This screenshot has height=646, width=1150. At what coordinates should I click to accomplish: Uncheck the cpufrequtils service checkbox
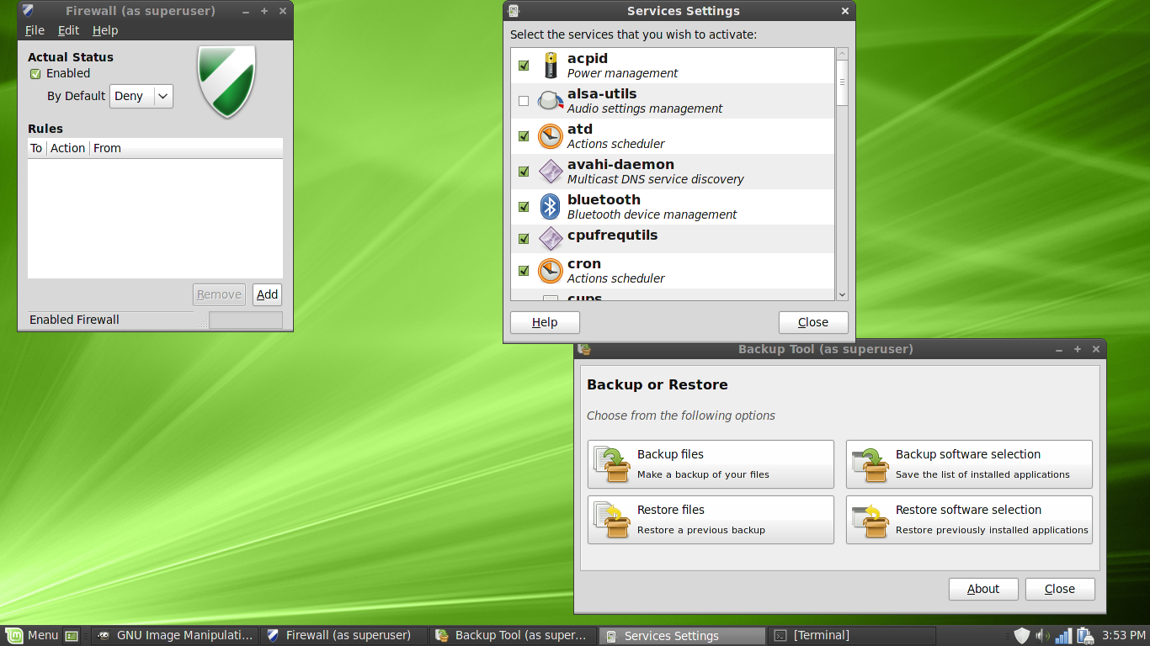524,239
